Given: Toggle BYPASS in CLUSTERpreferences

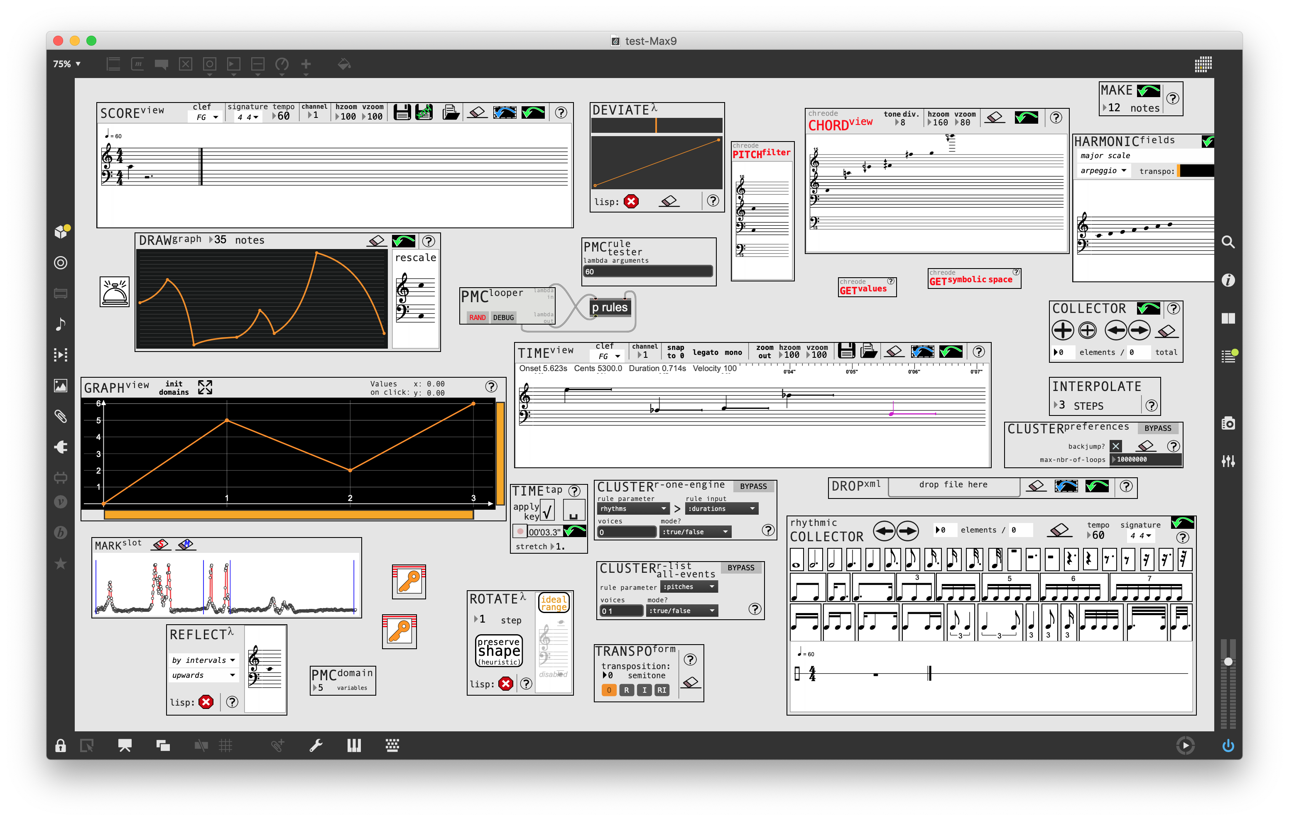Looking at the screenshot, I should (1157, 428).
